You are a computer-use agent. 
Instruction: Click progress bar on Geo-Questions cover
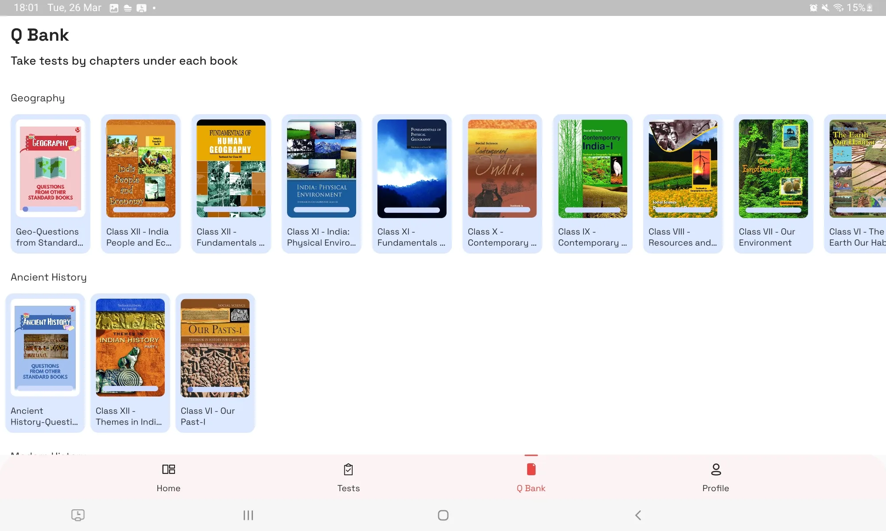[51, 209]
